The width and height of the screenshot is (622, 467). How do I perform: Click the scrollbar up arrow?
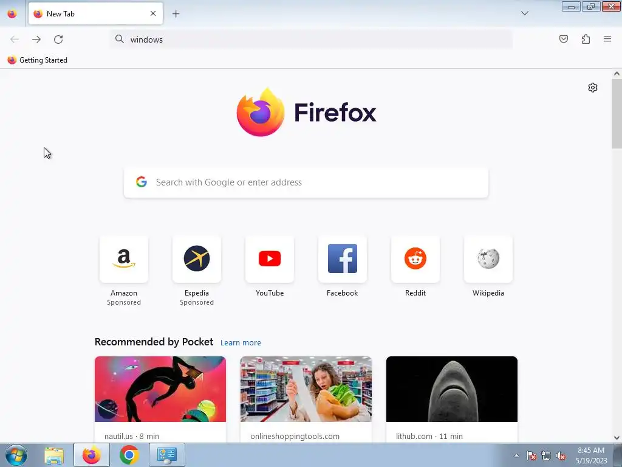[617, 74]
